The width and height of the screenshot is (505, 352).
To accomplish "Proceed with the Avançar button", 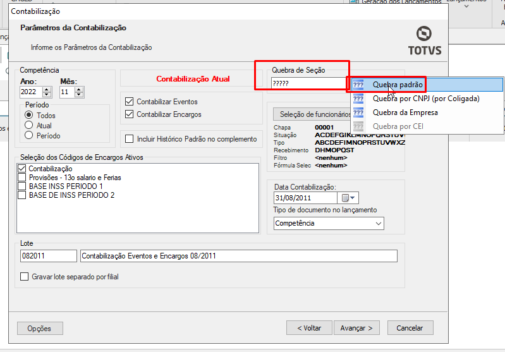I will pyautogui.click(x=356, y=328).
